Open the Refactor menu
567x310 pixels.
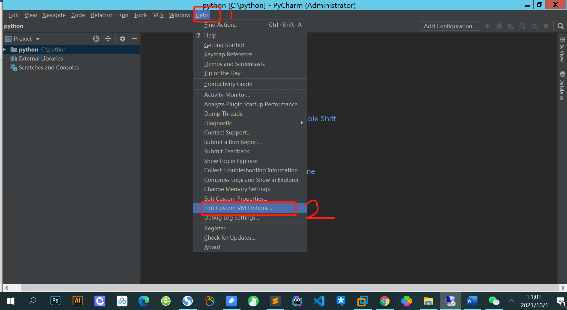click(101, 15)
